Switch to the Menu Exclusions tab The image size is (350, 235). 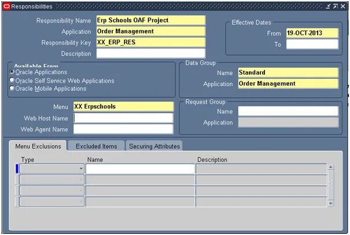pyautogui.click(x=38, y=146)
